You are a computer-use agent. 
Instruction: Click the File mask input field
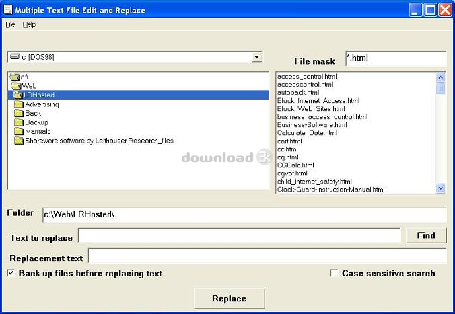tap(396, 58)
